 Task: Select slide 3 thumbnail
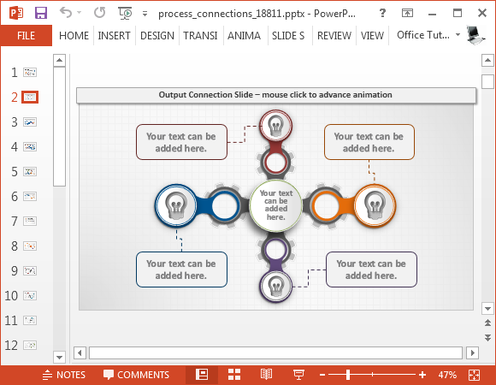click(x=30, y=121)
